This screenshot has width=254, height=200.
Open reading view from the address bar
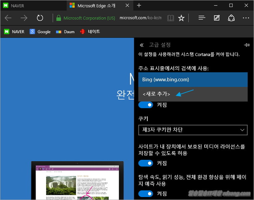point(171,18)
